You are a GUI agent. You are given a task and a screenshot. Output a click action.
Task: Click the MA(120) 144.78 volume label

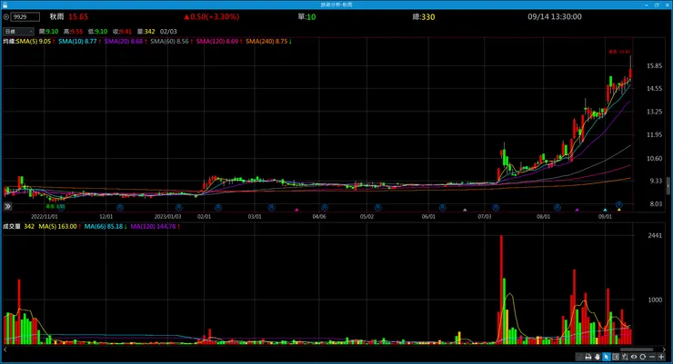click(153, 227)
